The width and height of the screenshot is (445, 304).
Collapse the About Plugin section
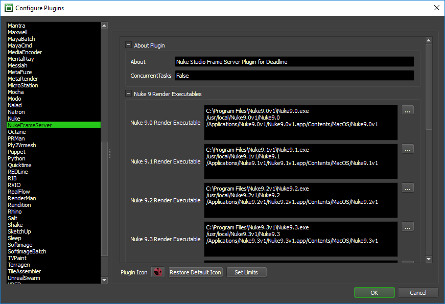point(128,45)
